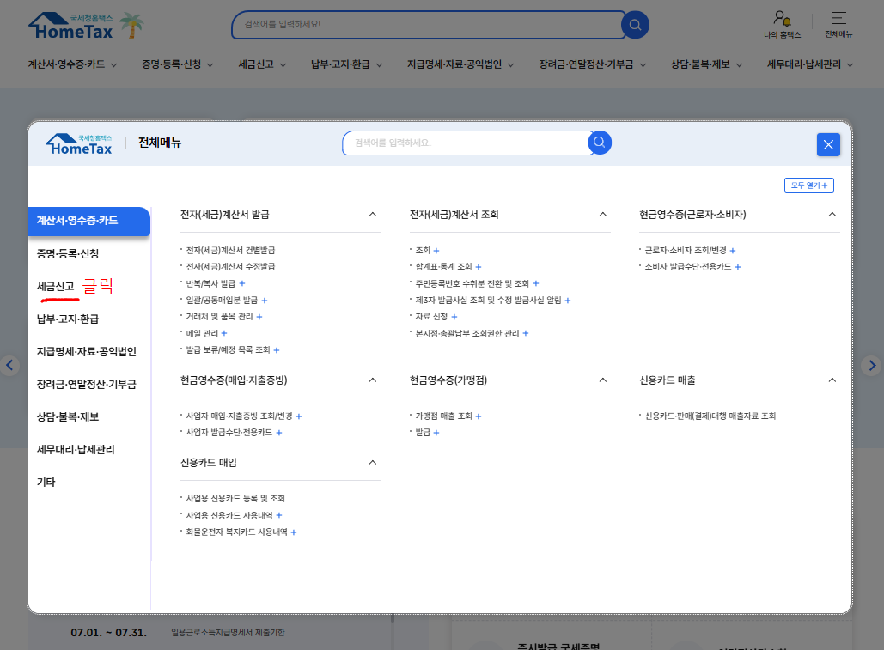Expand 합계표·통계 조회 with its plus marker

[x=479, y=266]
